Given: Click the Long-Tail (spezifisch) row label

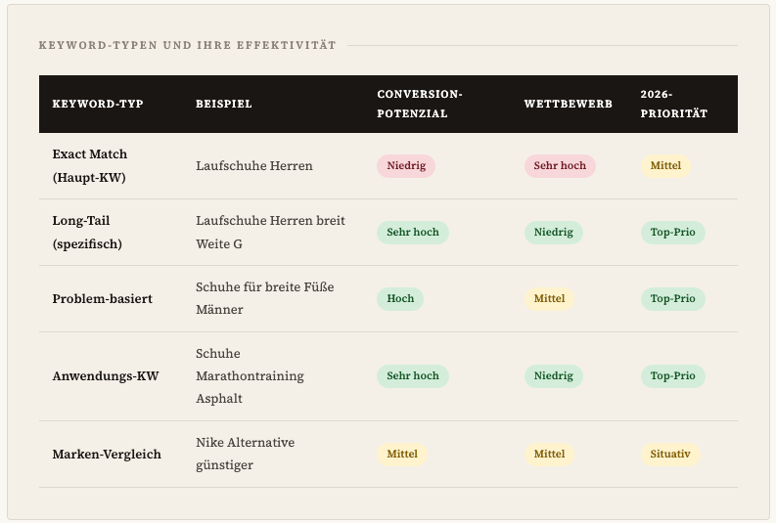Looking at the screenshot, I should coord(87,233).
